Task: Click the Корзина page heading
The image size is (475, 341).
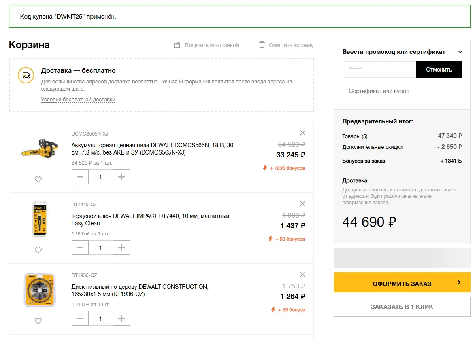Action: [30, 45]
